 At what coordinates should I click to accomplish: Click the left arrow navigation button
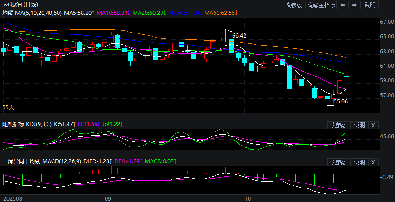342,5
